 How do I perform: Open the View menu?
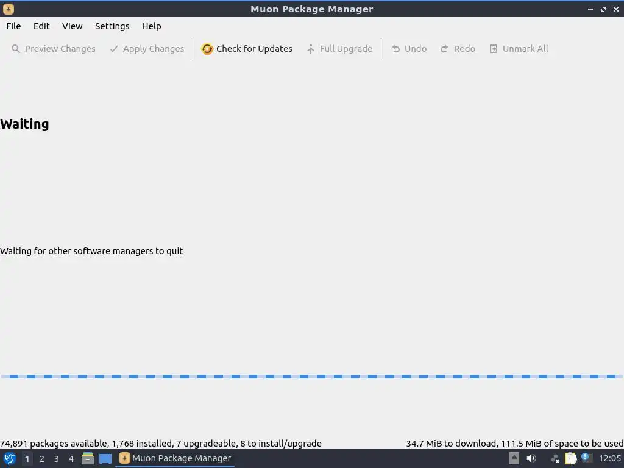(72, 26)
